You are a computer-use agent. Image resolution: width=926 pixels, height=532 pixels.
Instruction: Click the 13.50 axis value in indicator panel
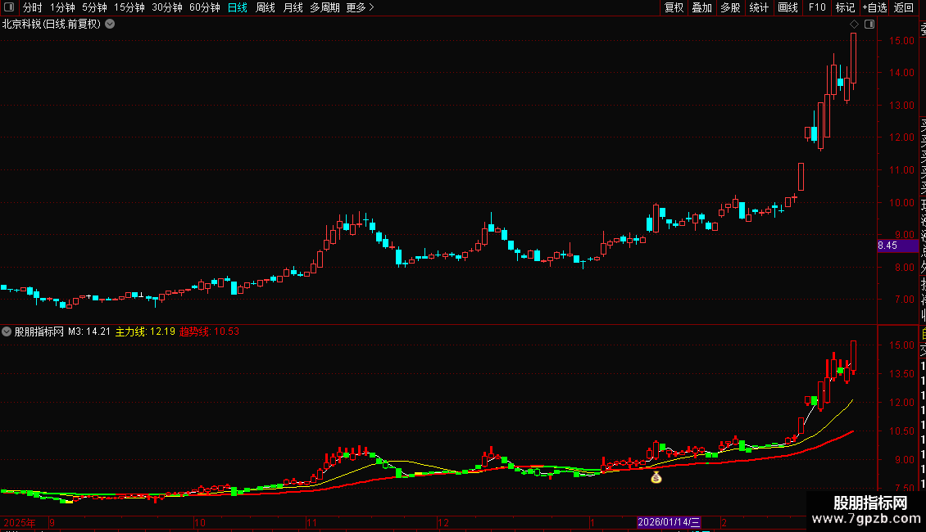tap(901, 374)
